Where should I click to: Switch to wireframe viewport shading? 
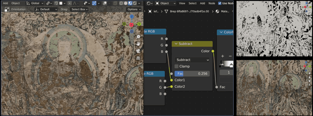(x=121, y=3)
